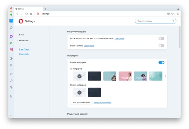This screenshot has width=189, height=129.
Task: Select dark wallpaper in Recent wallpapers
Action: (94, 92)
